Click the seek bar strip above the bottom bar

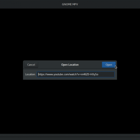pyautogui.click(x=70, y=135)
